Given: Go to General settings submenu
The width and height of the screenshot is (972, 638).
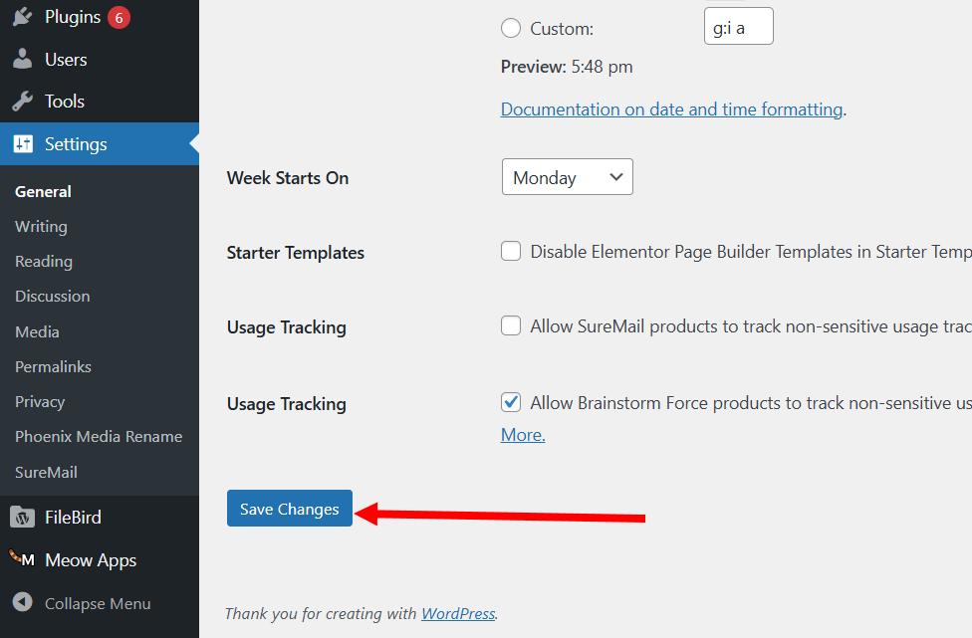Looking at the screenshot, I should tap(43, 191).
